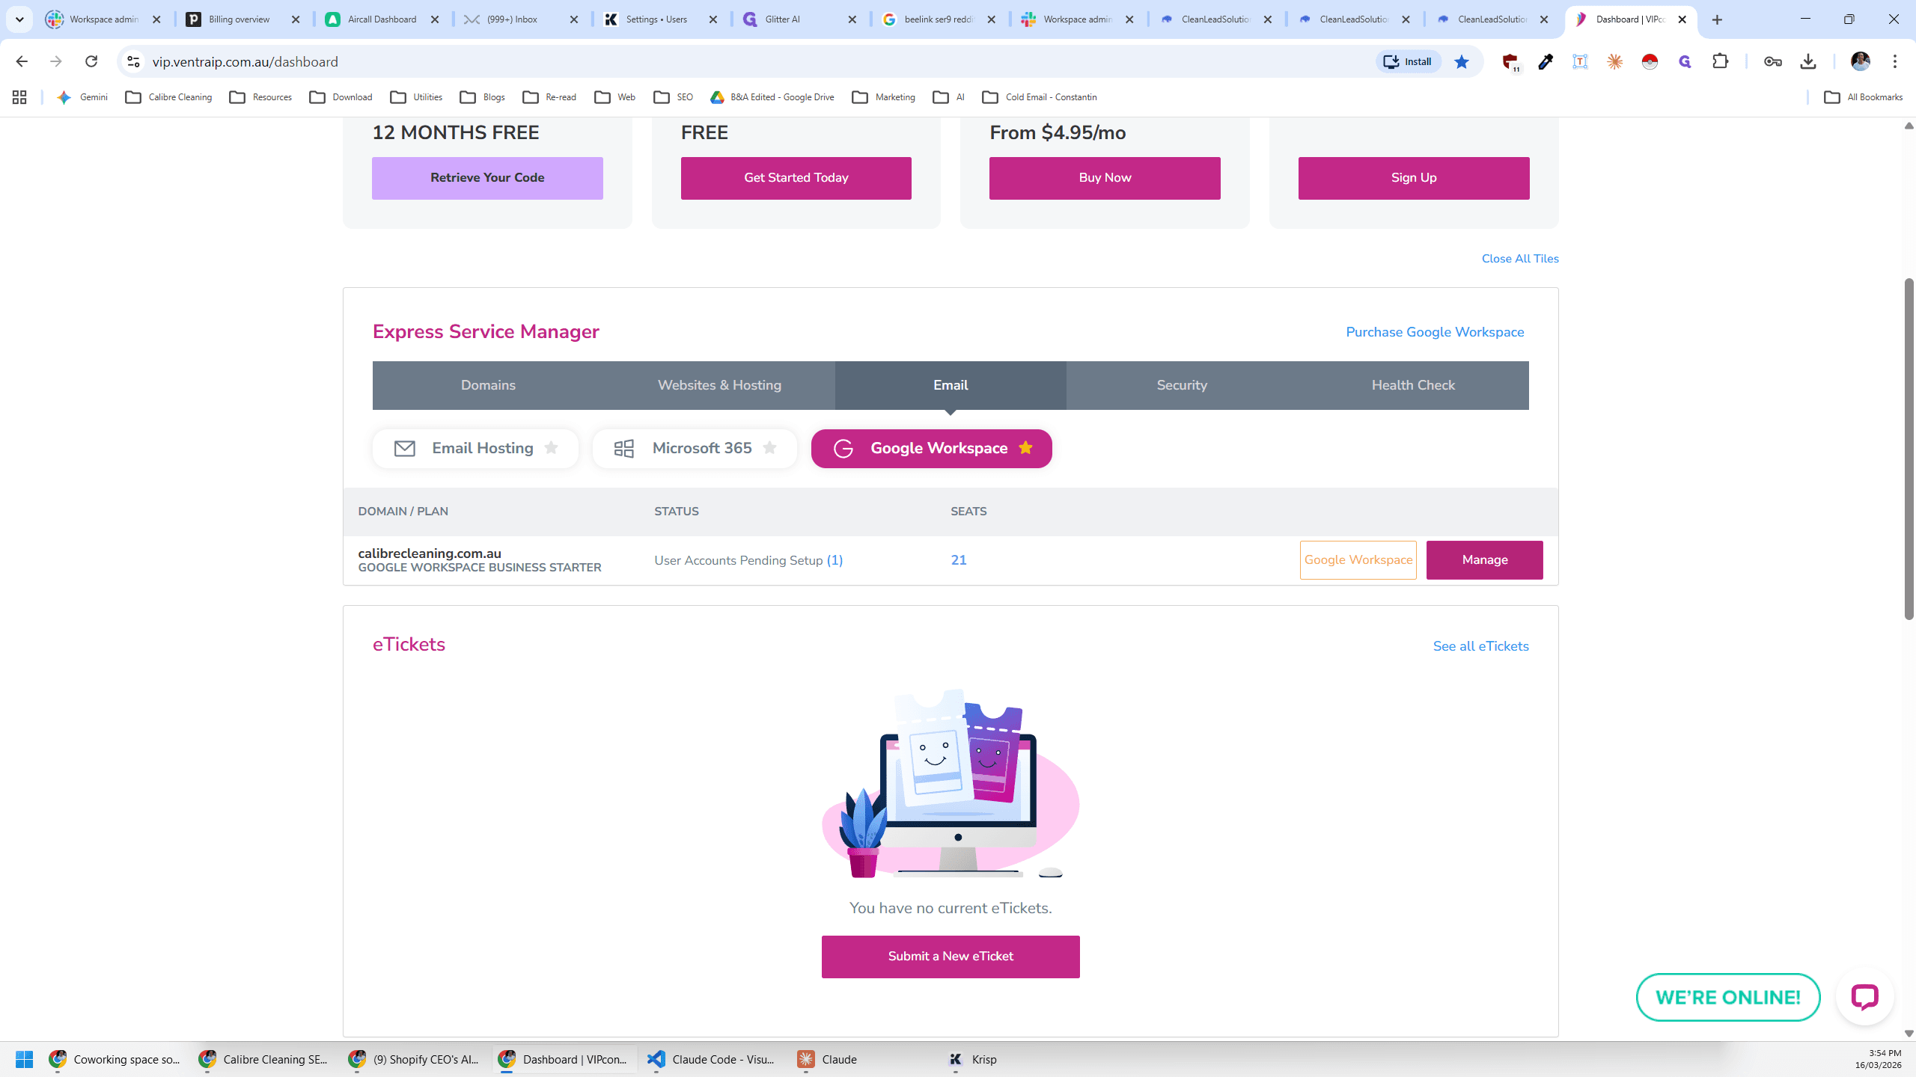The image size is (1916, 1077).
Task: Click the Retrieve Your Code button
Action: click(x=487, y=178)
